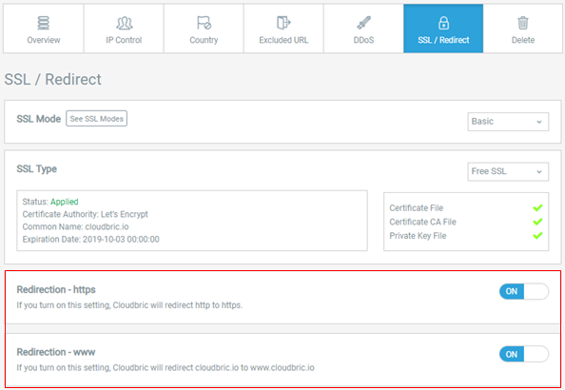Screen dimensions: 565x390
Task: Click the Private Key File green checkmark
Action: click(537, 236)
